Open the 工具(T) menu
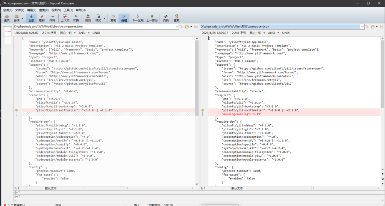Screen dimensions: 385x206 pos(68,10)
